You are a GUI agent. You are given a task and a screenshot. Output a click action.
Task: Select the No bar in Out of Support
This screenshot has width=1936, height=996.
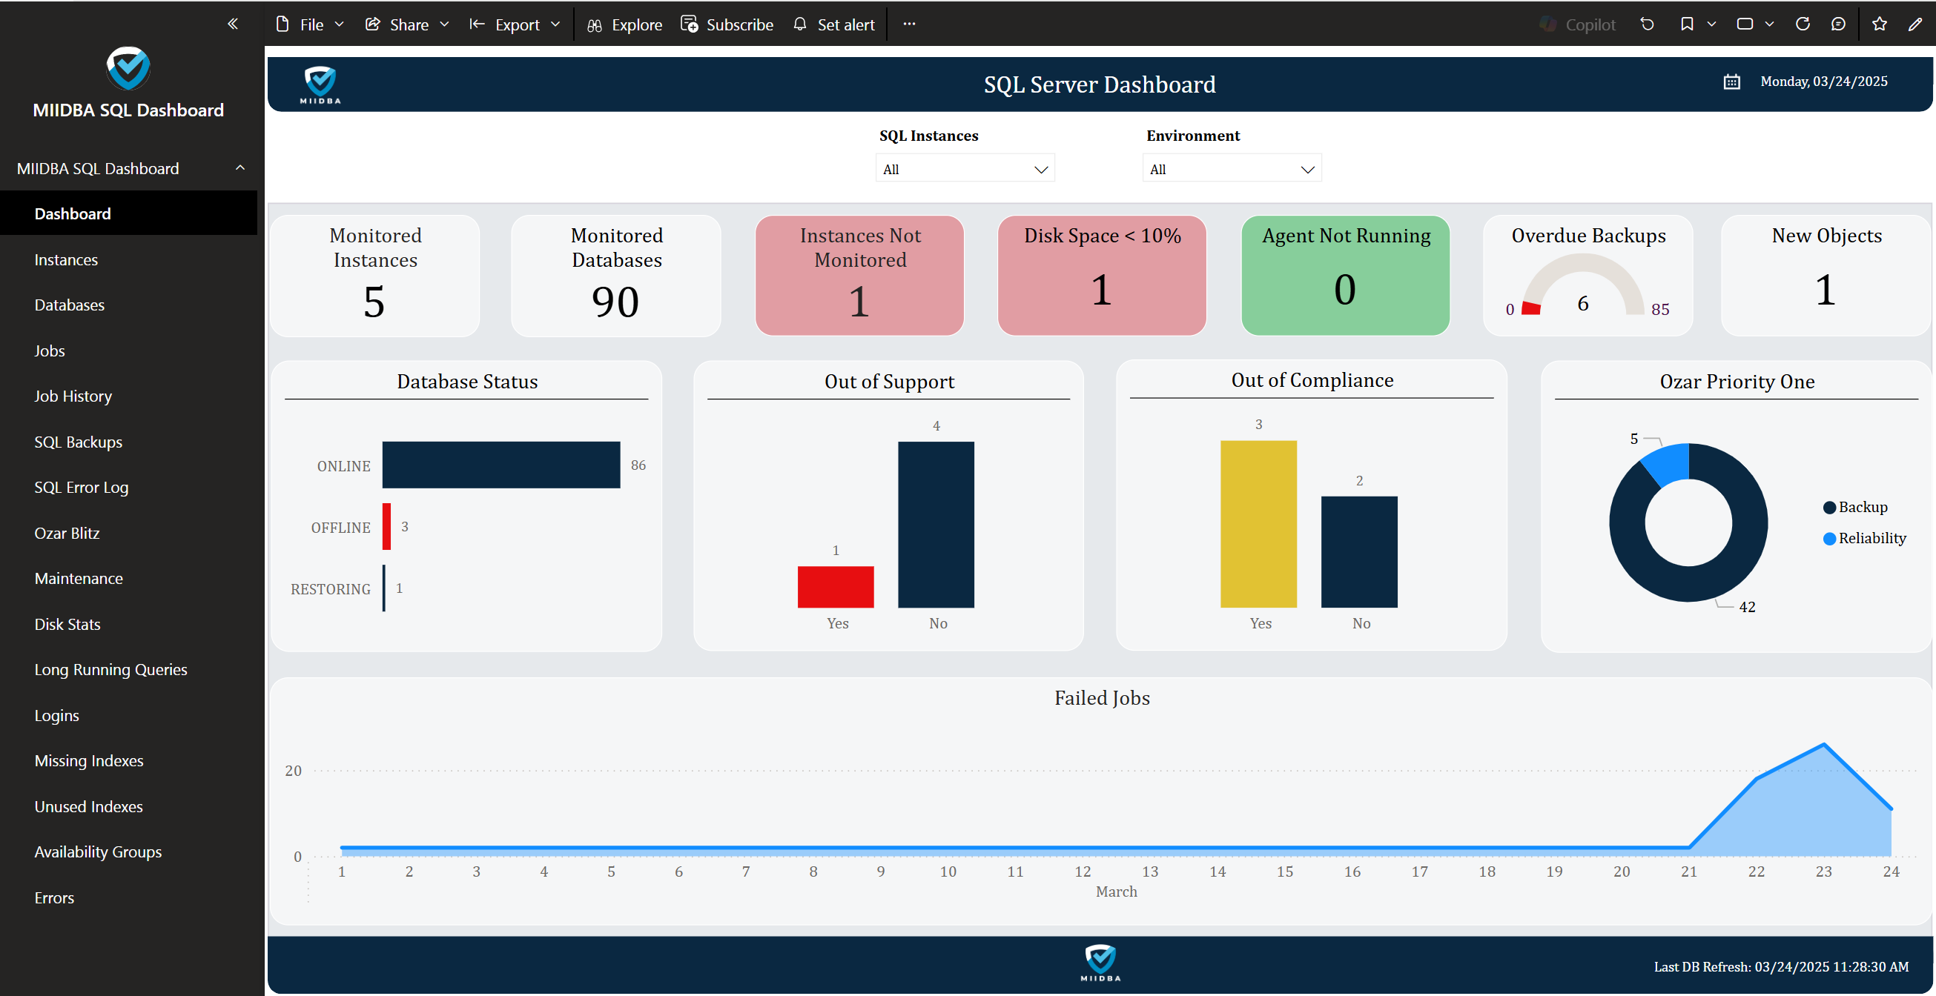point(936,524)
